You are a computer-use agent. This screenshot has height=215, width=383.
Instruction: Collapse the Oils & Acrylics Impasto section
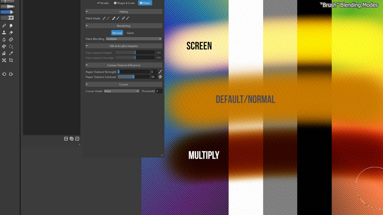(87, 46)
